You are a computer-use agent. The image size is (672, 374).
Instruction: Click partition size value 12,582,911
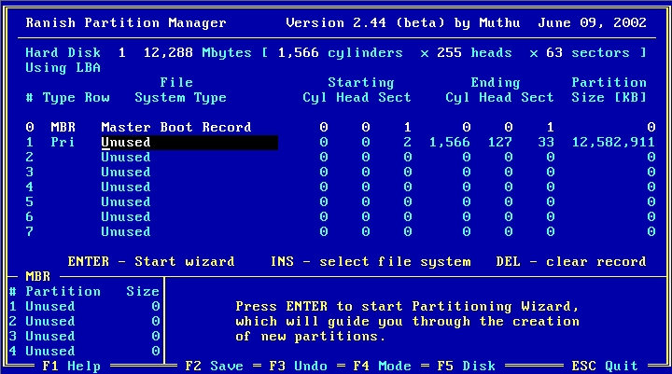(613, 142)
